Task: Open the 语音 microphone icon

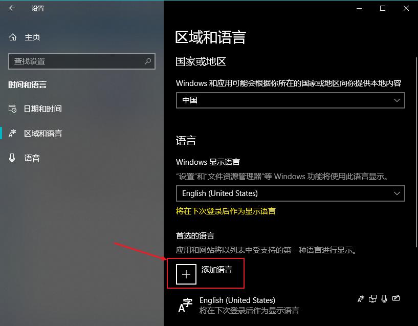Action: pyautogui.click(x=12, y=158)
